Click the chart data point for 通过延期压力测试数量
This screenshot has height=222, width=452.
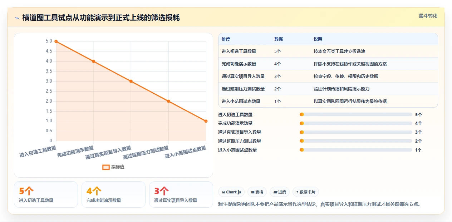[168, 101]
